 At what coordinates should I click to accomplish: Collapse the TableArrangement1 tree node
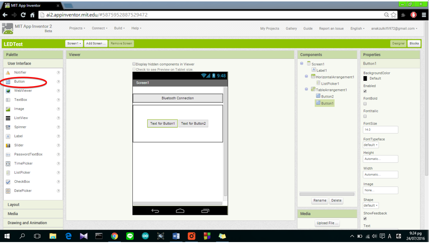click(x=306, y=89)
